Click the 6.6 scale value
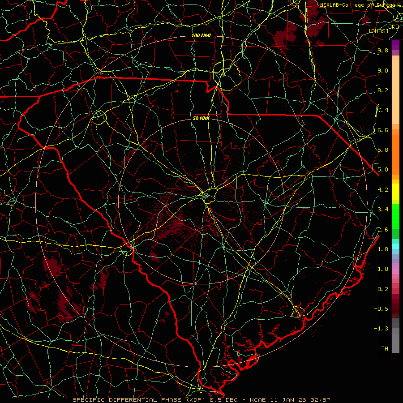Image resolution: width=403 pixels, height=403 pixels. [383, 130]
